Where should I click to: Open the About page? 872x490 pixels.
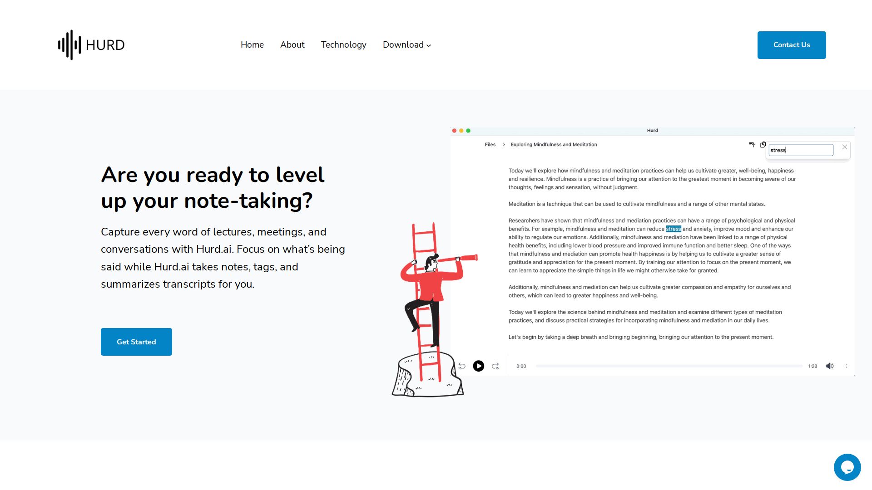coord(292,45)
